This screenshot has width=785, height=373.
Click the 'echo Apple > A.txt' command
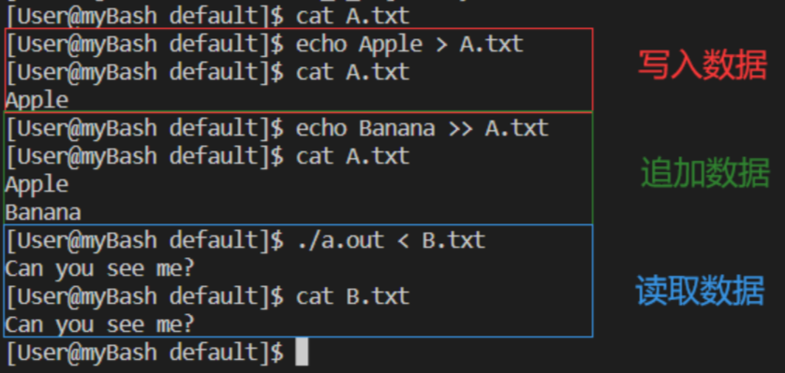tap(409, 45)
